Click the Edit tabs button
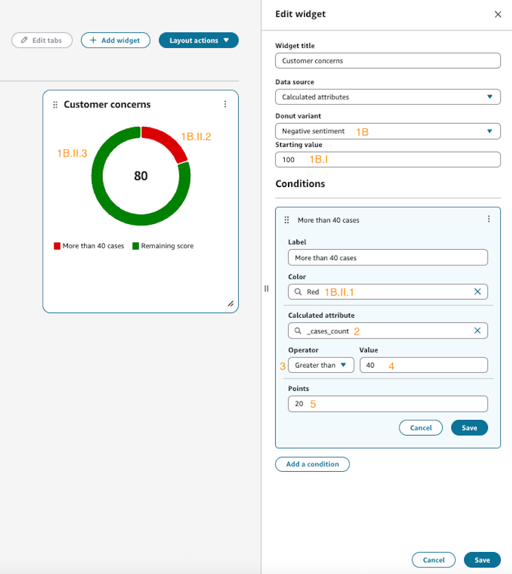512x574 pixels. pos(41,40)
